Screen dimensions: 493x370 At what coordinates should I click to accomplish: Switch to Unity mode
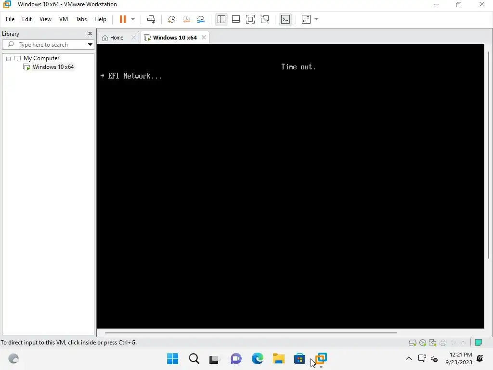[x=265, y=19]
